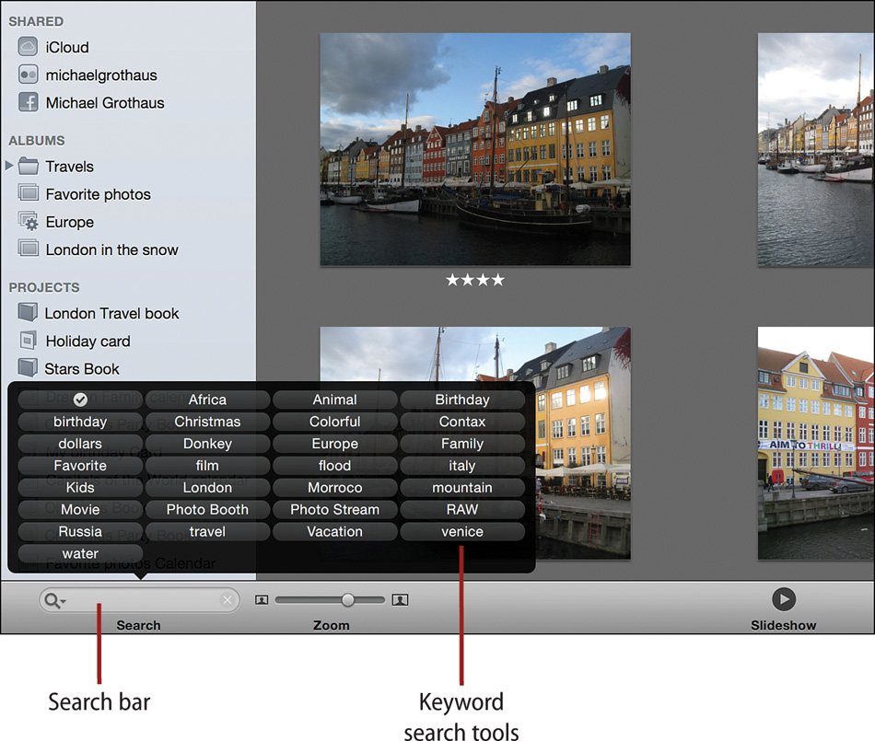Choose the RAW keyword

pyautogui.click(x=462, y=510)
